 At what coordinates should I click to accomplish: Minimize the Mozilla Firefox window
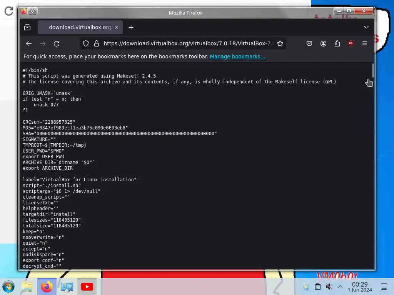tap(339, 11)
